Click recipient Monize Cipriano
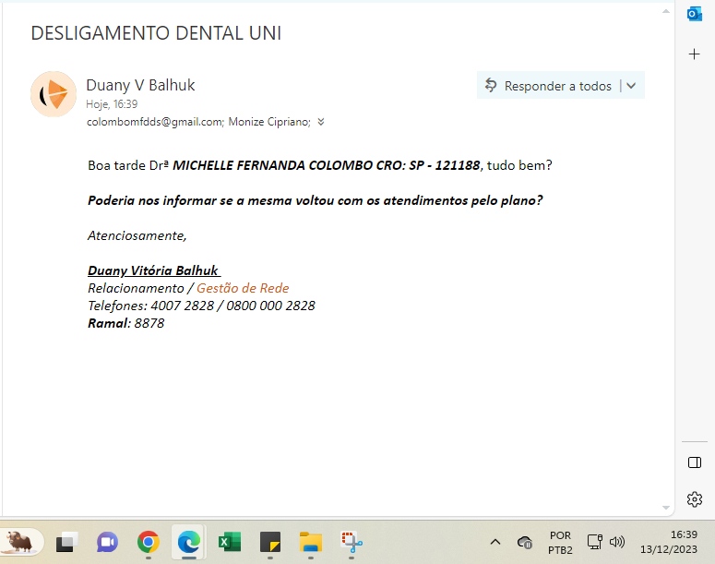This screenshot has height=564, width=715. click(269, 122)
